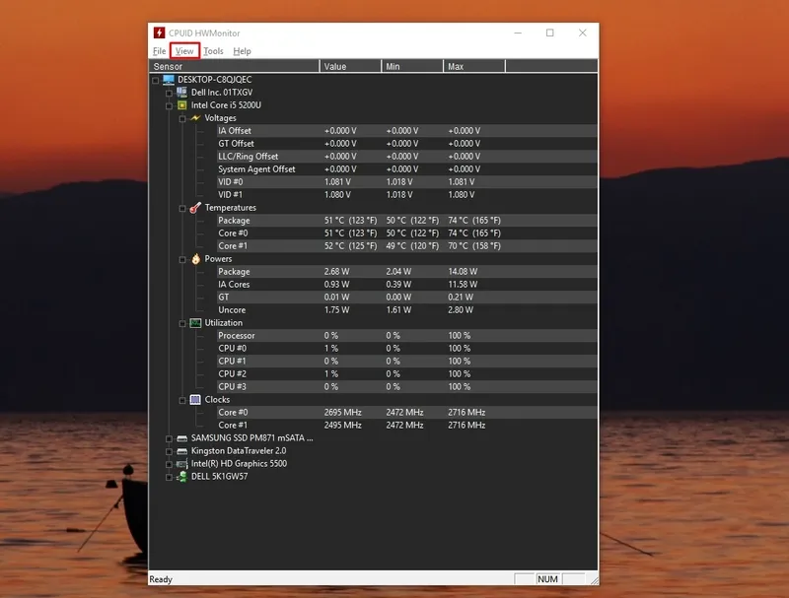Click the Sensor column header

click(x=235, y=66)
